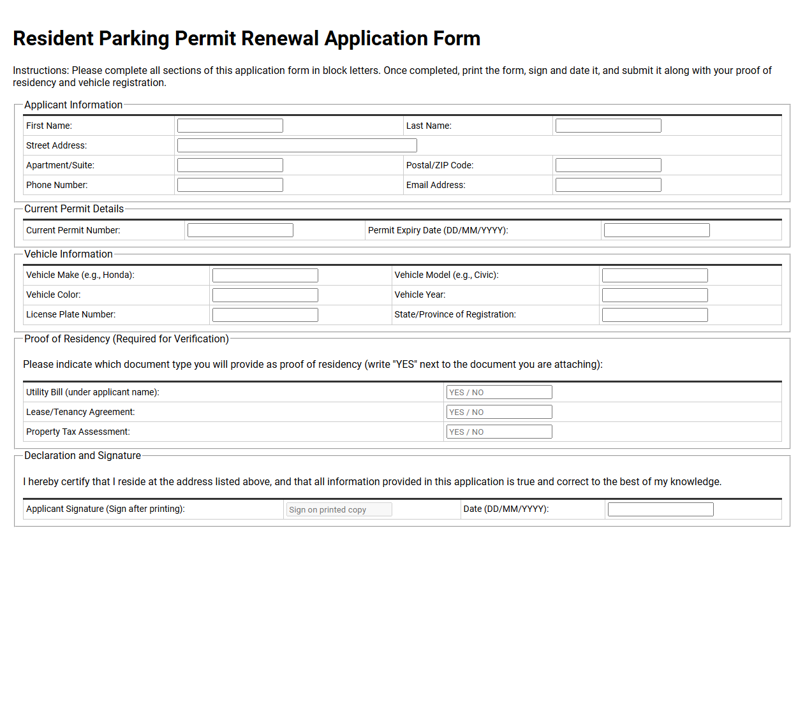
Task: Click the 'State/Province of Registration:' label
Action: click(x=455, y=314)
